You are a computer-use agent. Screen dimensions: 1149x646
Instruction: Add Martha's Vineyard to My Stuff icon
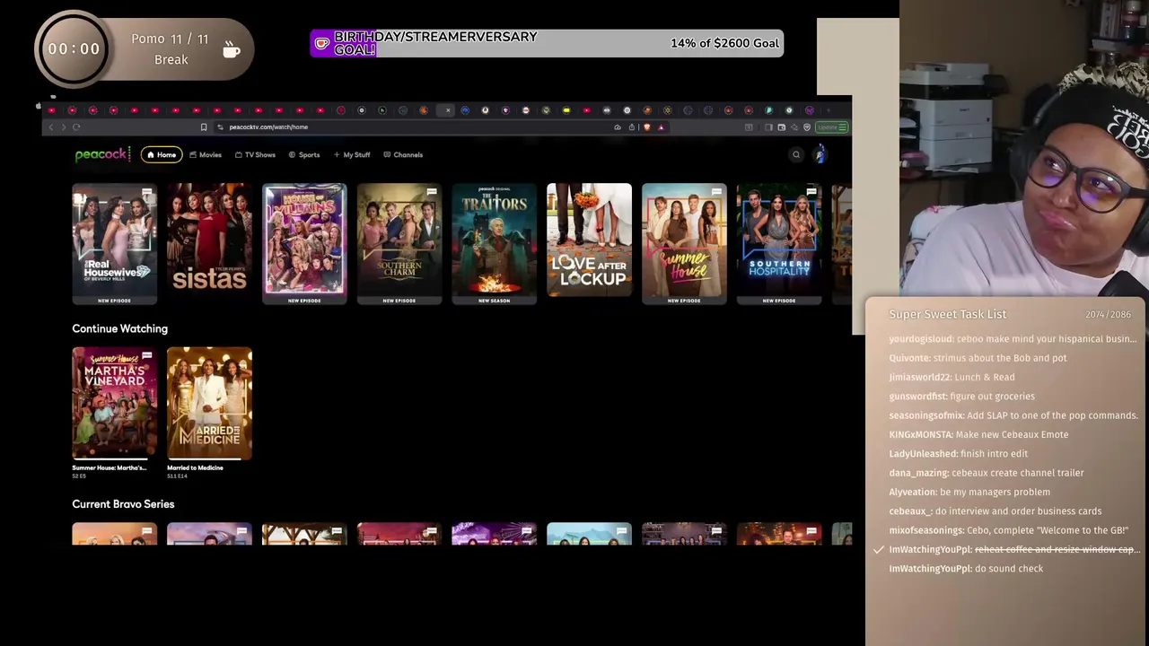coord(147,356)
